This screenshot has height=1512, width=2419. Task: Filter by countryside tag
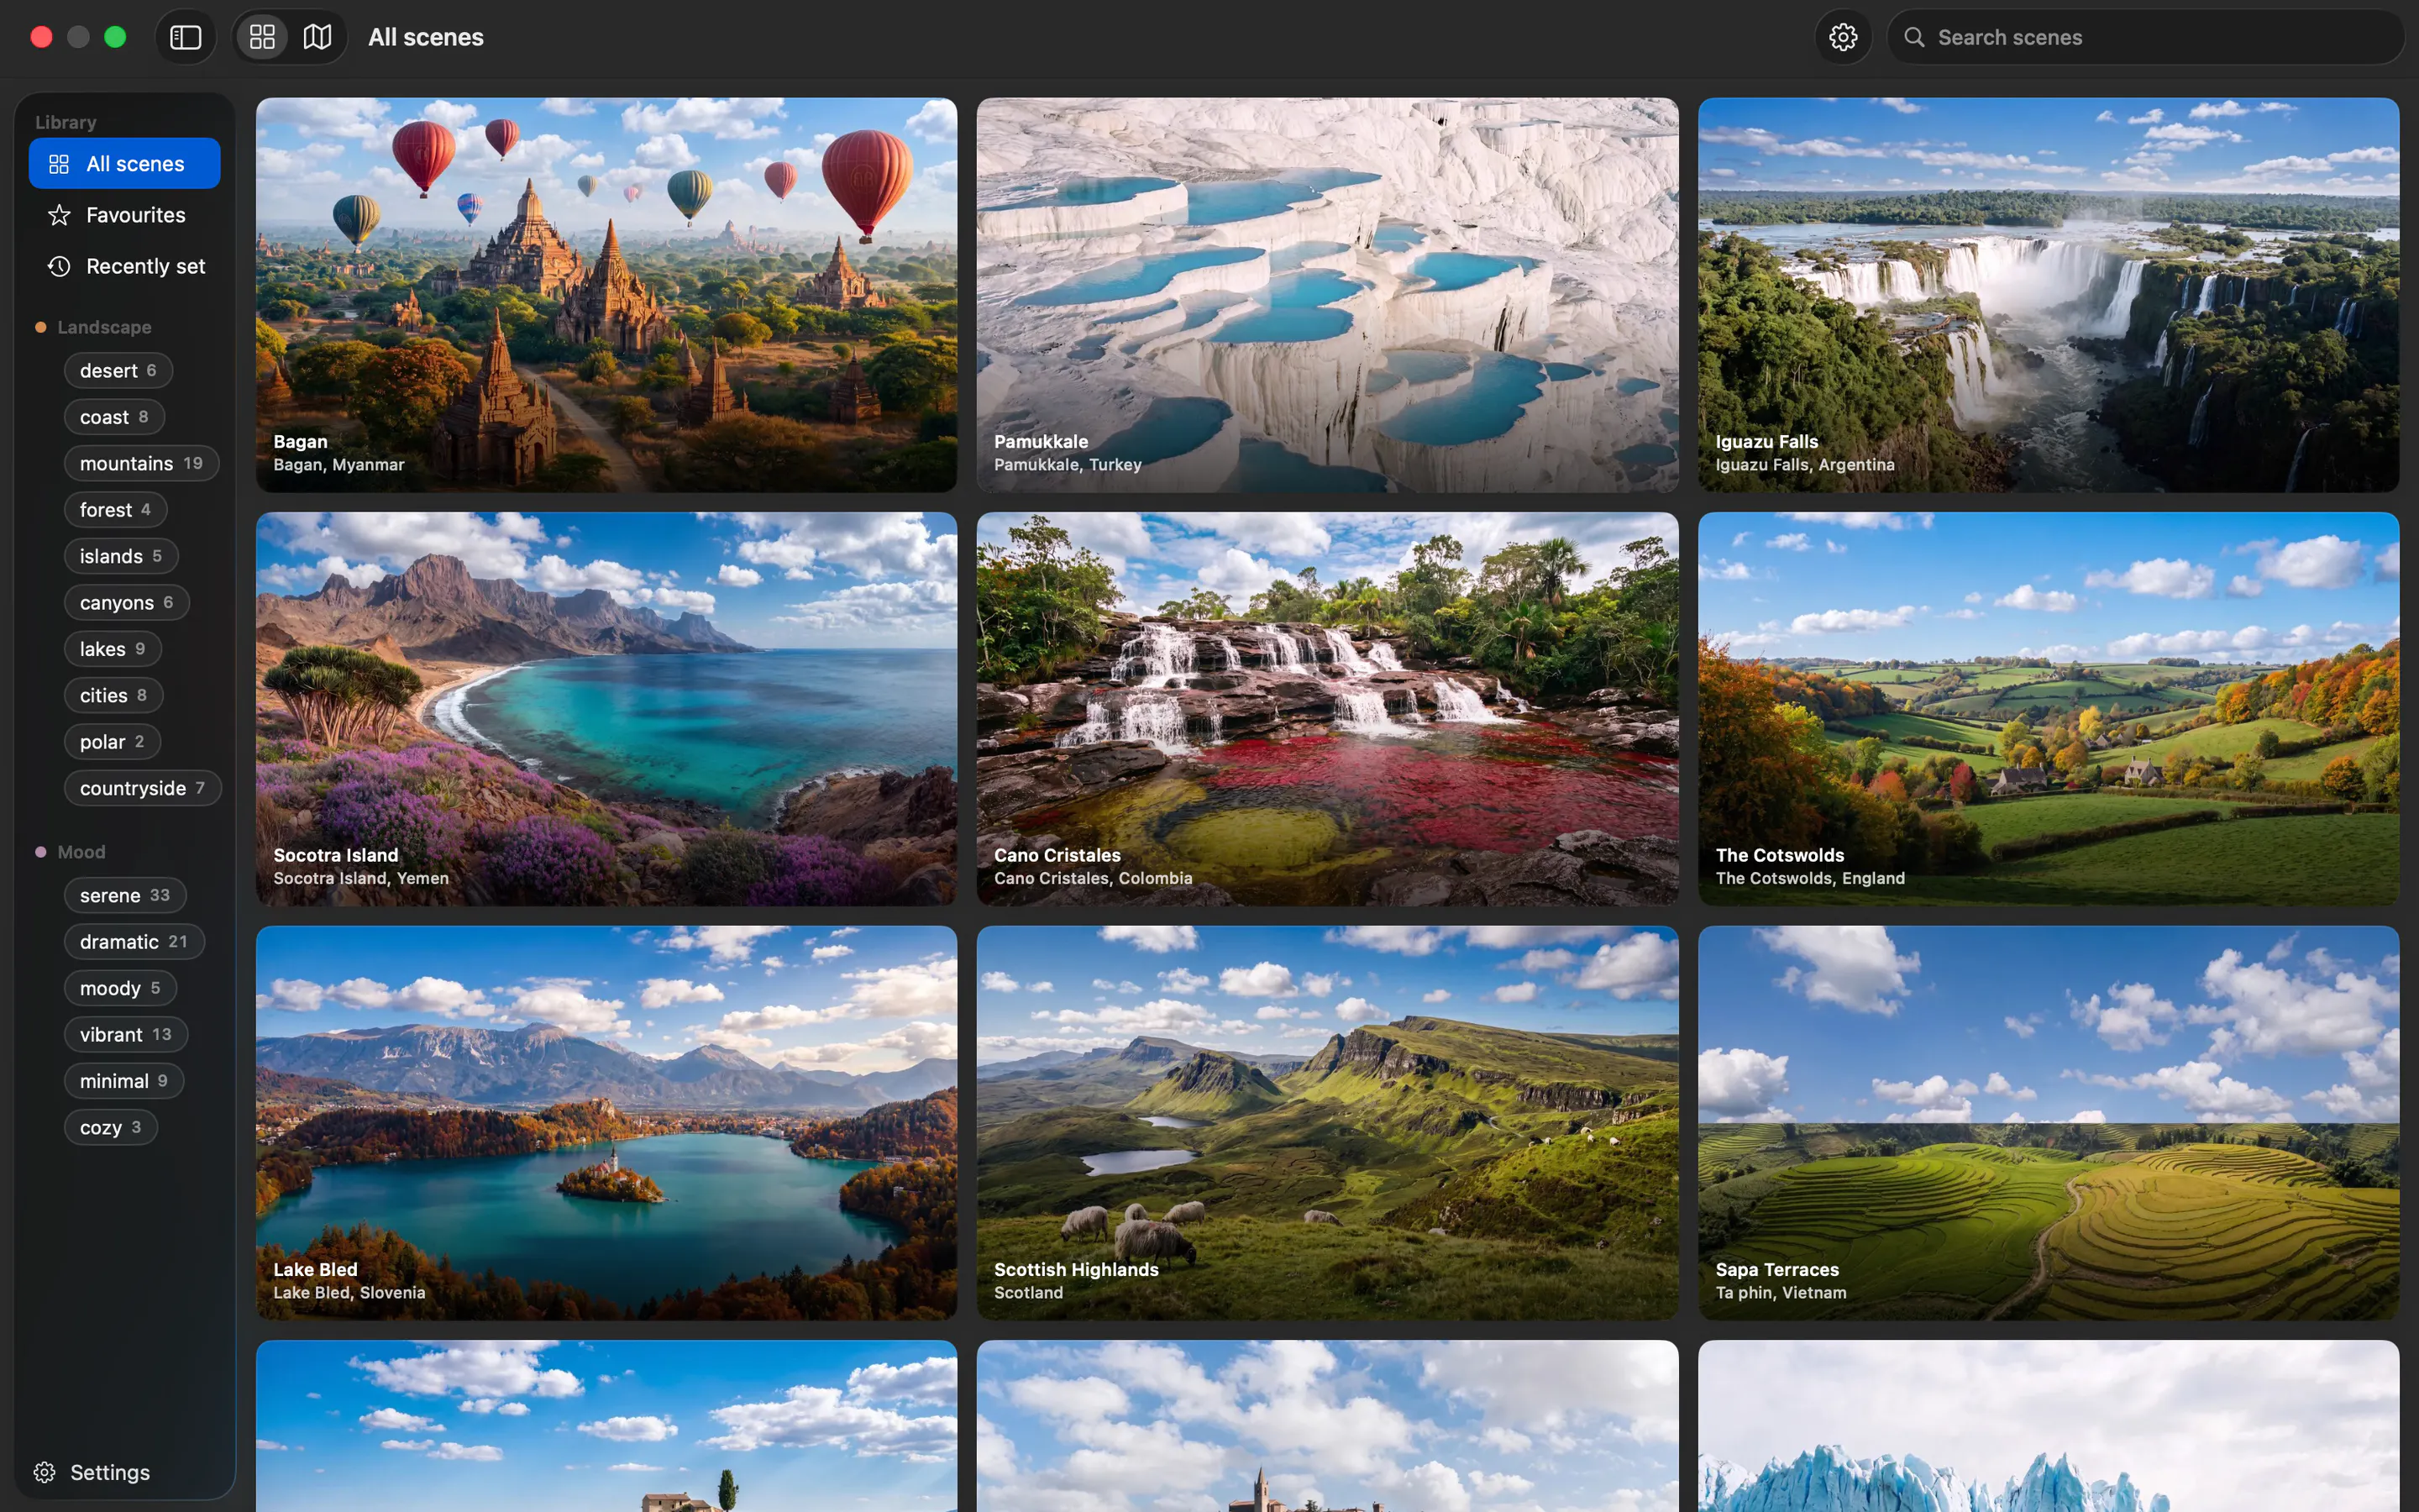(142, 788)
